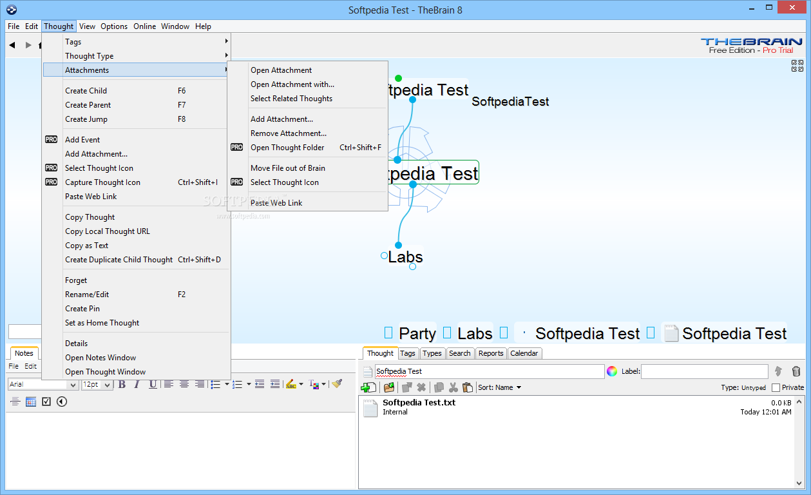Select Create Child menu item
This screenshot has height=495, width=811.
(x=137, y=91)
